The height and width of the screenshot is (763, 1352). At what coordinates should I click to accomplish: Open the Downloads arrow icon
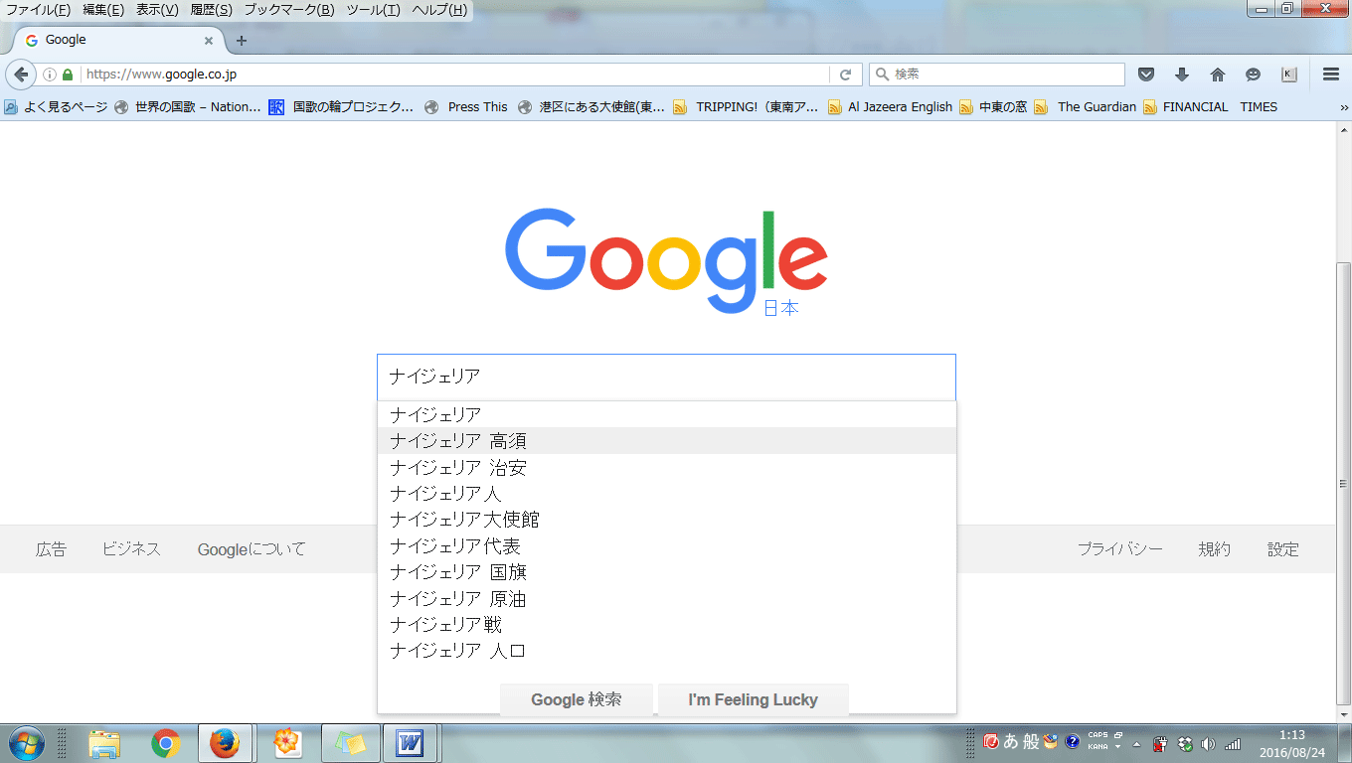(1182, 75)
